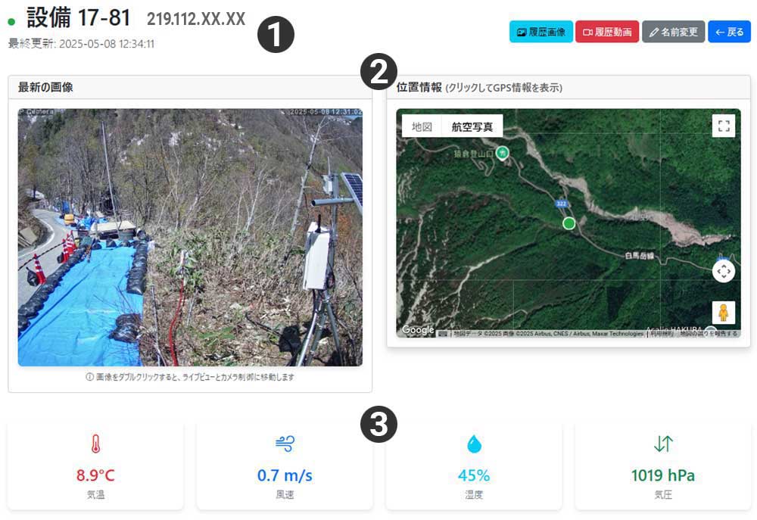Click the map camera controls compass icon
The height and width of the screenshot is (520, 757).
click(x=723, y=271)
